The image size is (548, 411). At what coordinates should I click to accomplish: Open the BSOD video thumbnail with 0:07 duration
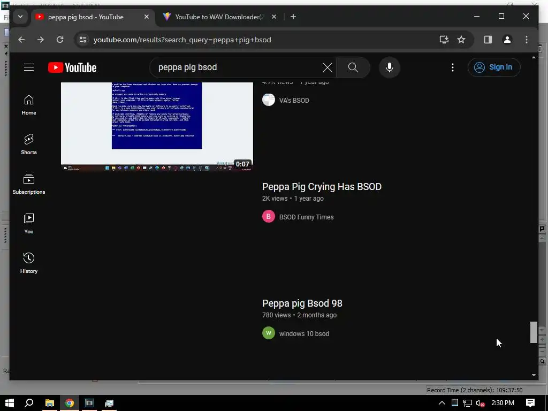coord(157,126)
